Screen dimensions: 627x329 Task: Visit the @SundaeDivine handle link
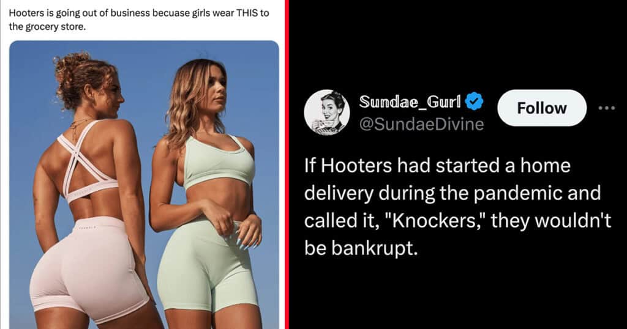[x=421, y=124]
